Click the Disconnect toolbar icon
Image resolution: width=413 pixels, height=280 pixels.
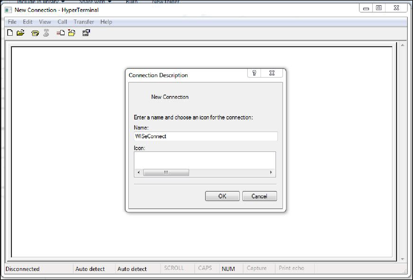[x=46, y=33]
